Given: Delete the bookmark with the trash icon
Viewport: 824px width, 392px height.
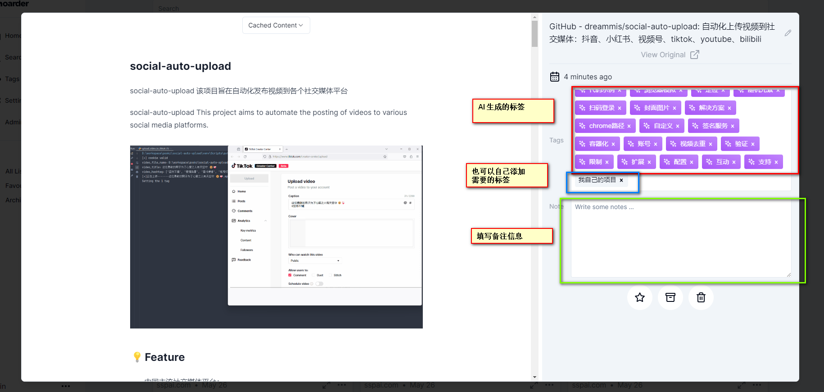Looking at the screenshot, I should pyautogui.click(x=701, y=297).
